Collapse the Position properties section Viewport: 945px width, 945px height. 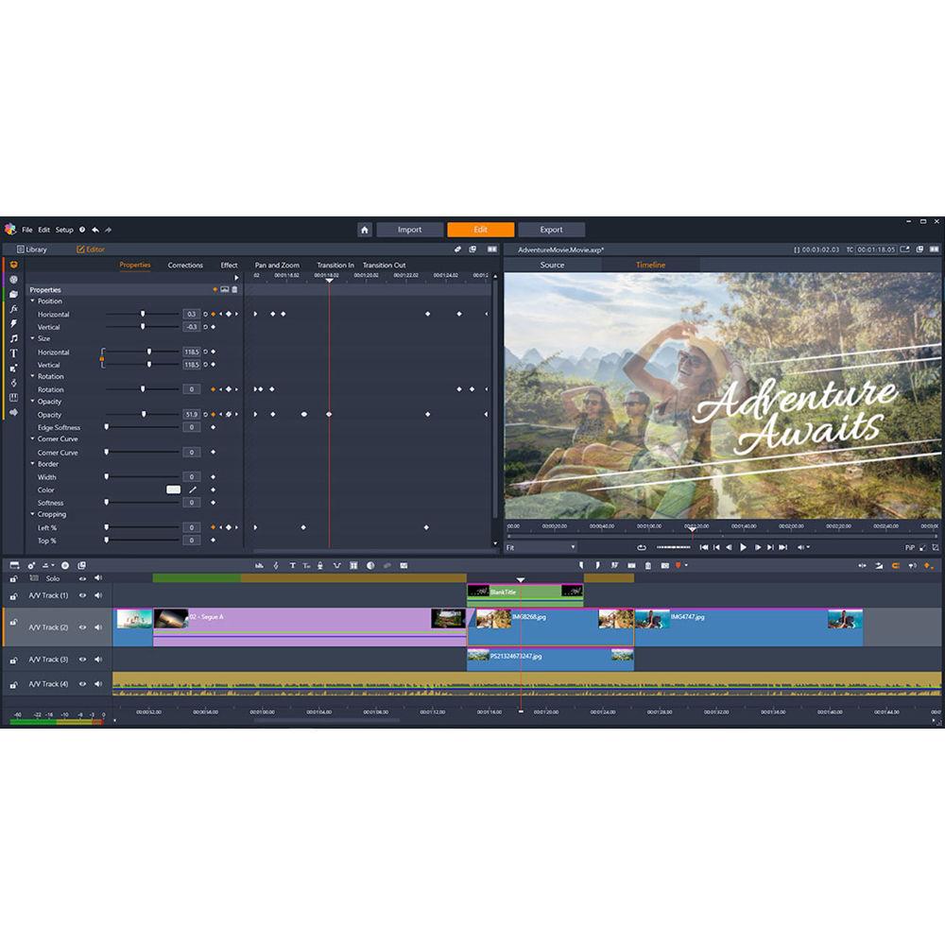32,301
